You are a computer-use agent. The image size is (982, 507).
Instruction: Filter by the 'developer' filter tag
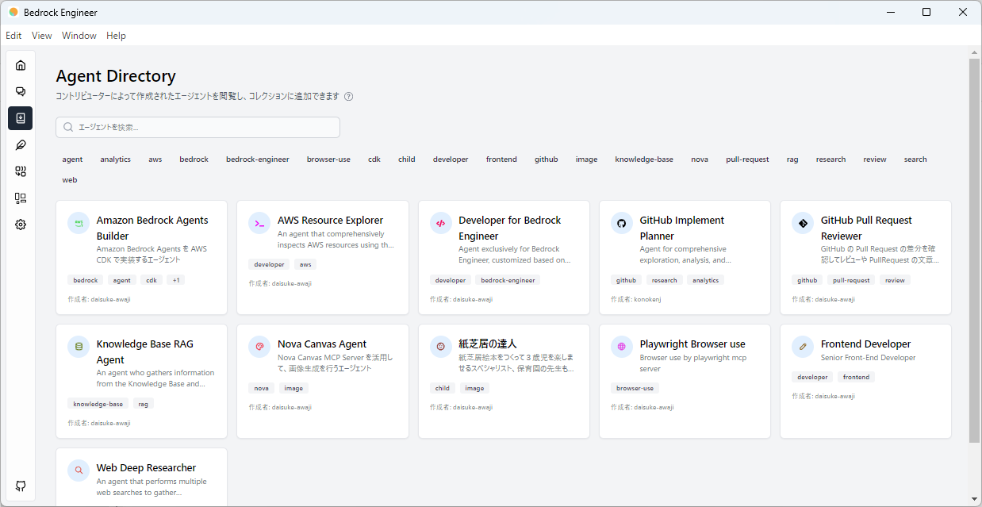pos(451,159)
